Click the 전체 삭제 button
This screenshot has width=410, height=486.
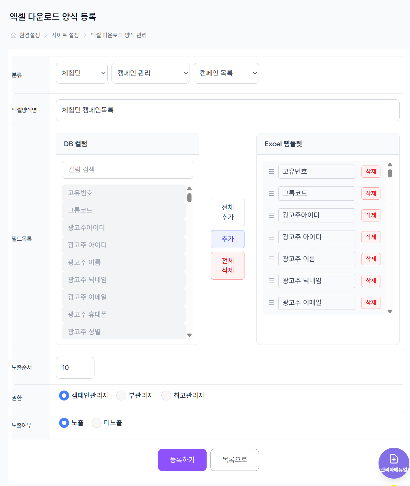click(227, 265)
